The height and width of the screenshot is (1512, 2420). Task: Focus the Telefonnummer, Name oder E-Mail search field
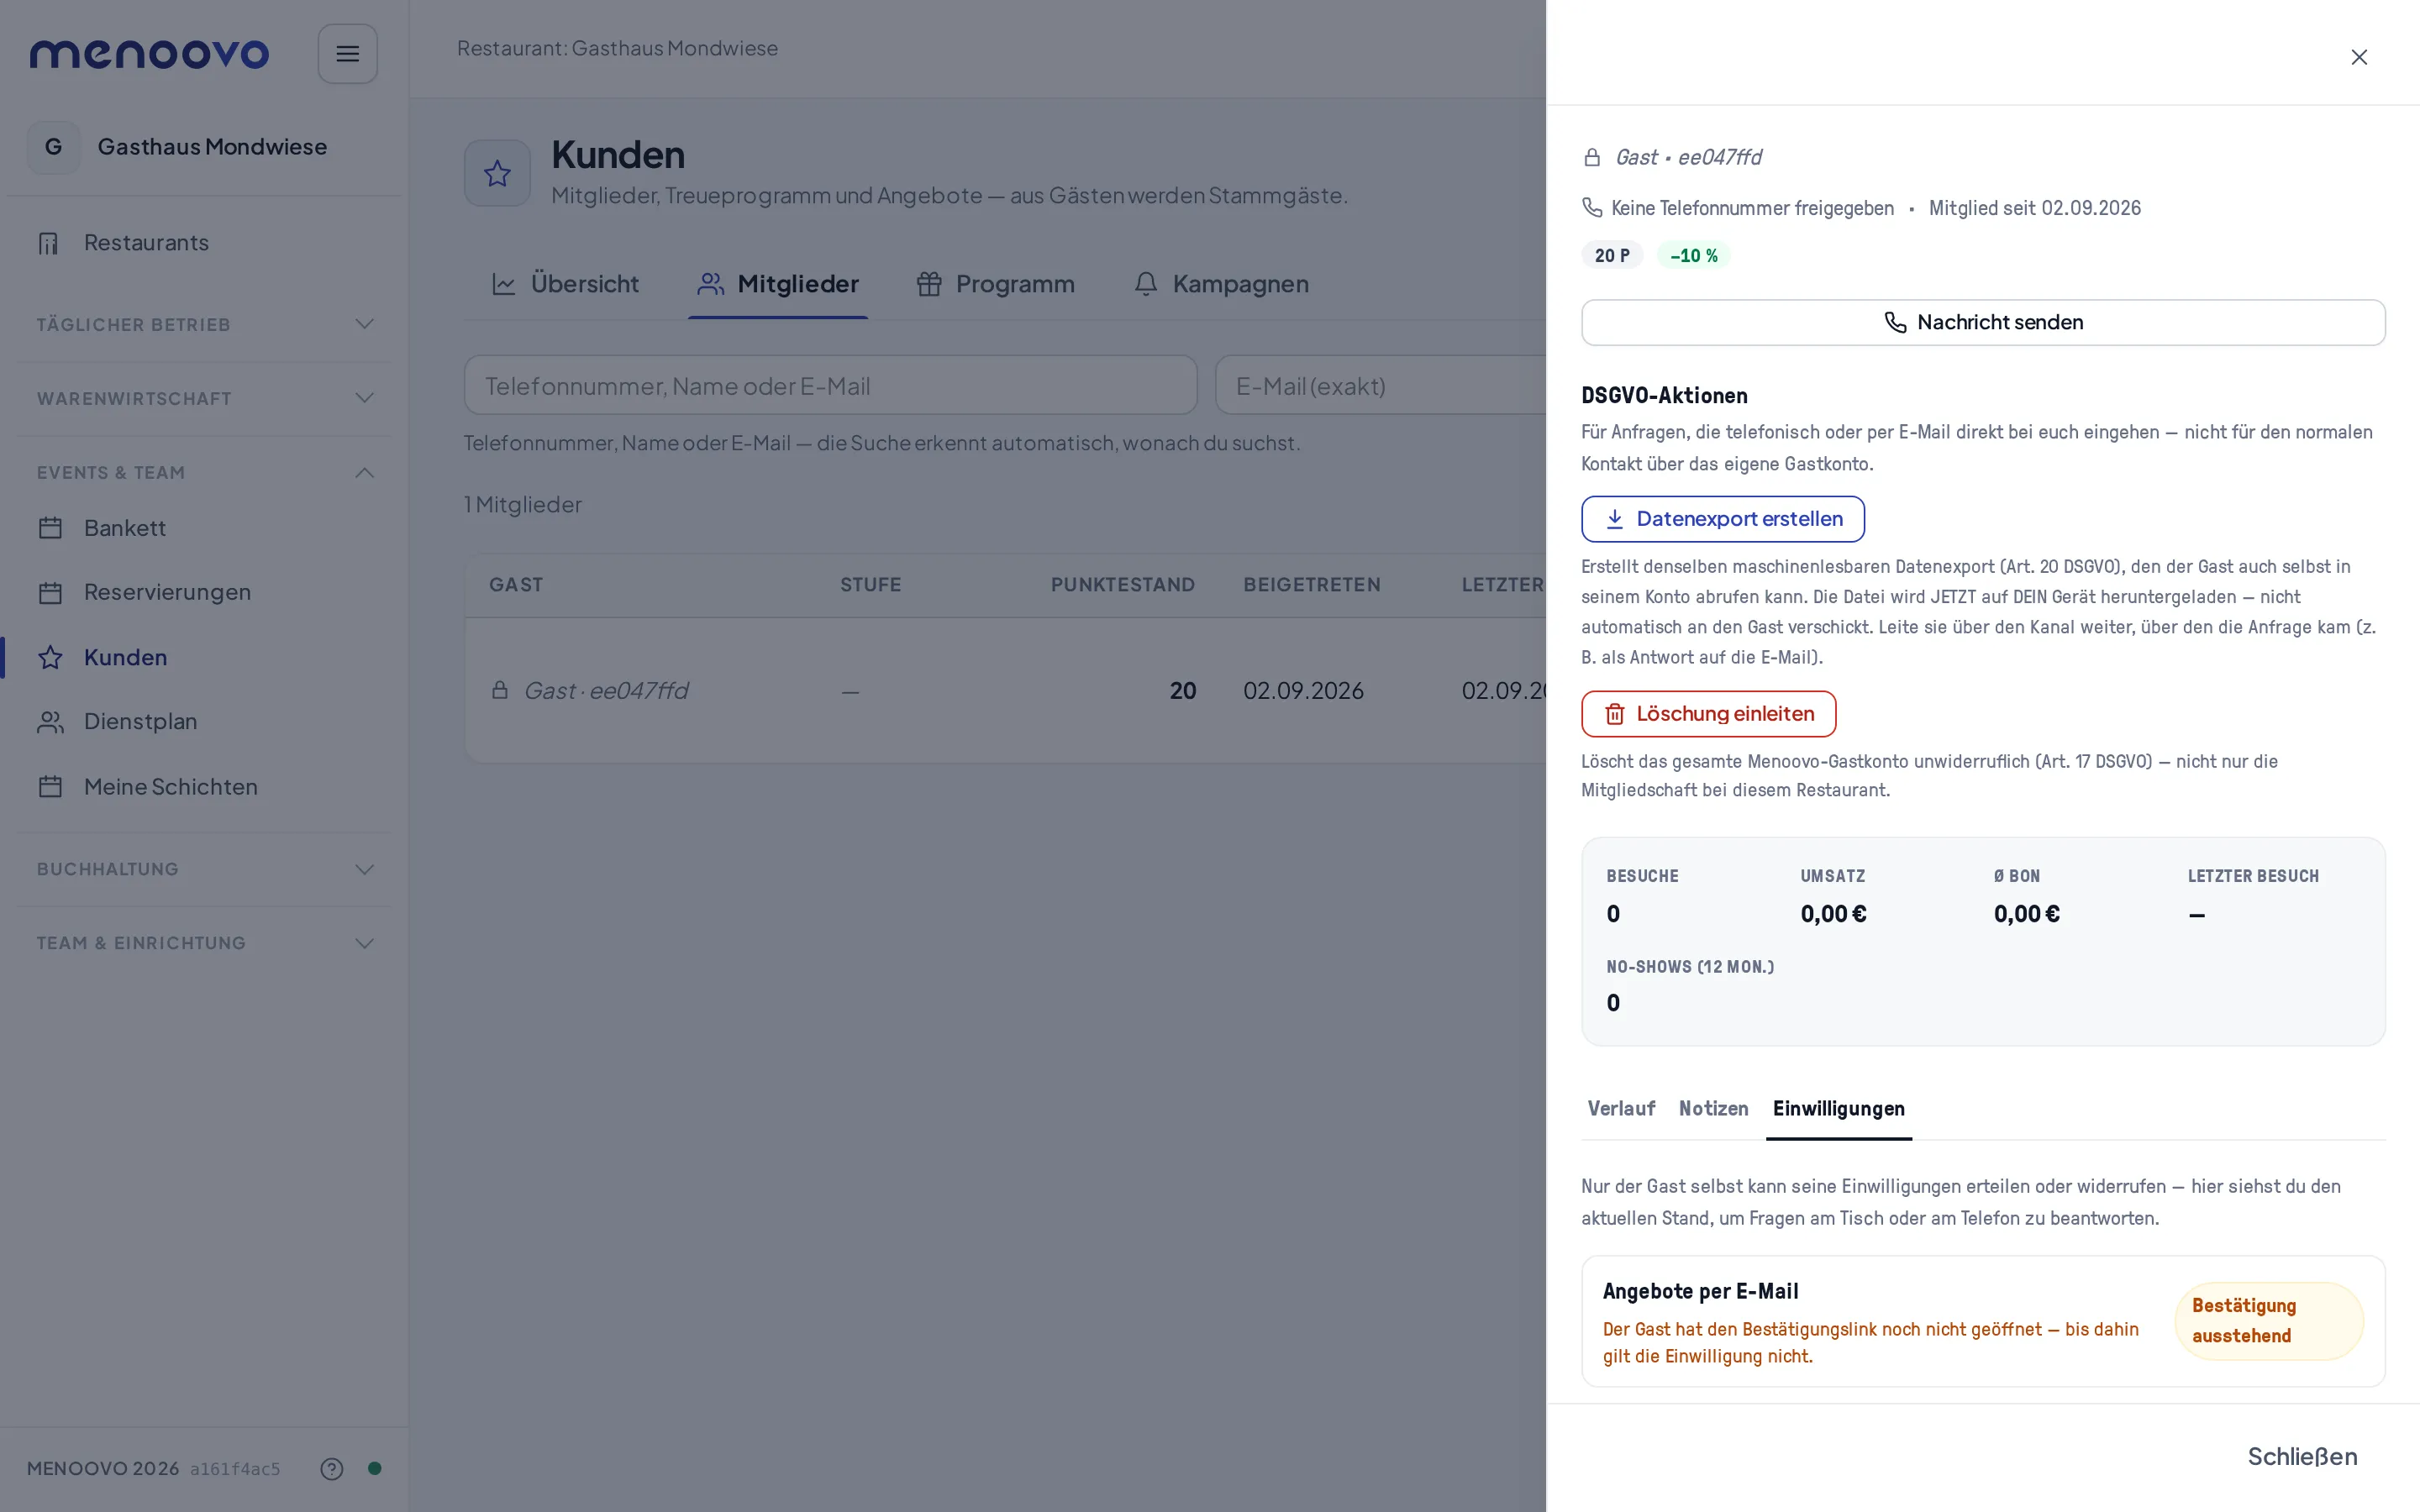[x=830, y=385]
